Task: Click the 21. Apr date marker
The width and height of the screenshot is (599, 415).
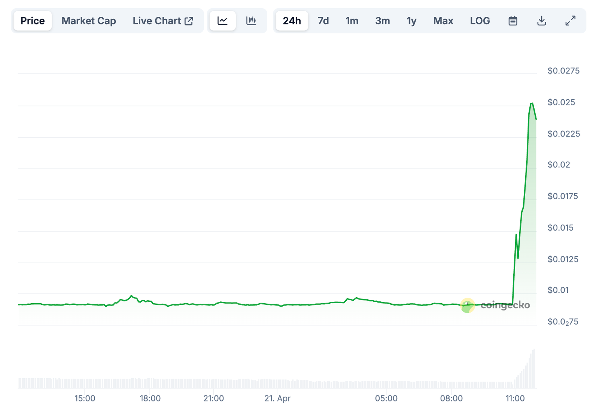Action: tap(277, 398)
